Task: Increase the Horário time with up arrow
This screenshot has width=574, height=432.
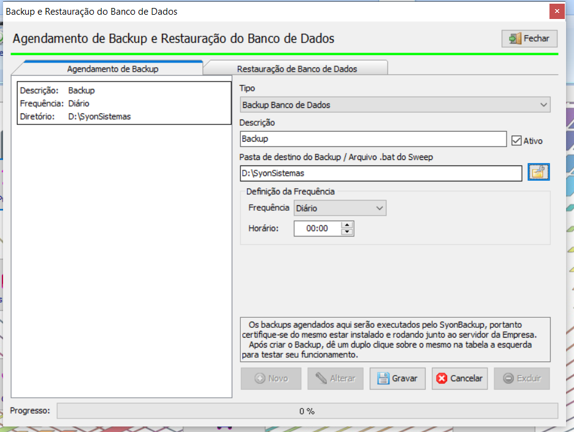Action: point(348,225)
